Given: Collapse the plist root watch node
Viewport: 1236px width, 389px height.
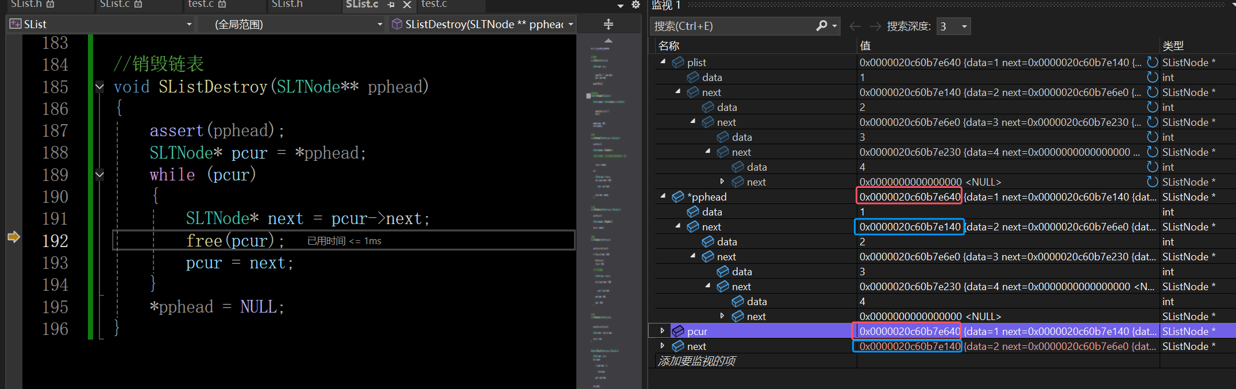Looking at the screenshot, I should [x=663, y=61].
